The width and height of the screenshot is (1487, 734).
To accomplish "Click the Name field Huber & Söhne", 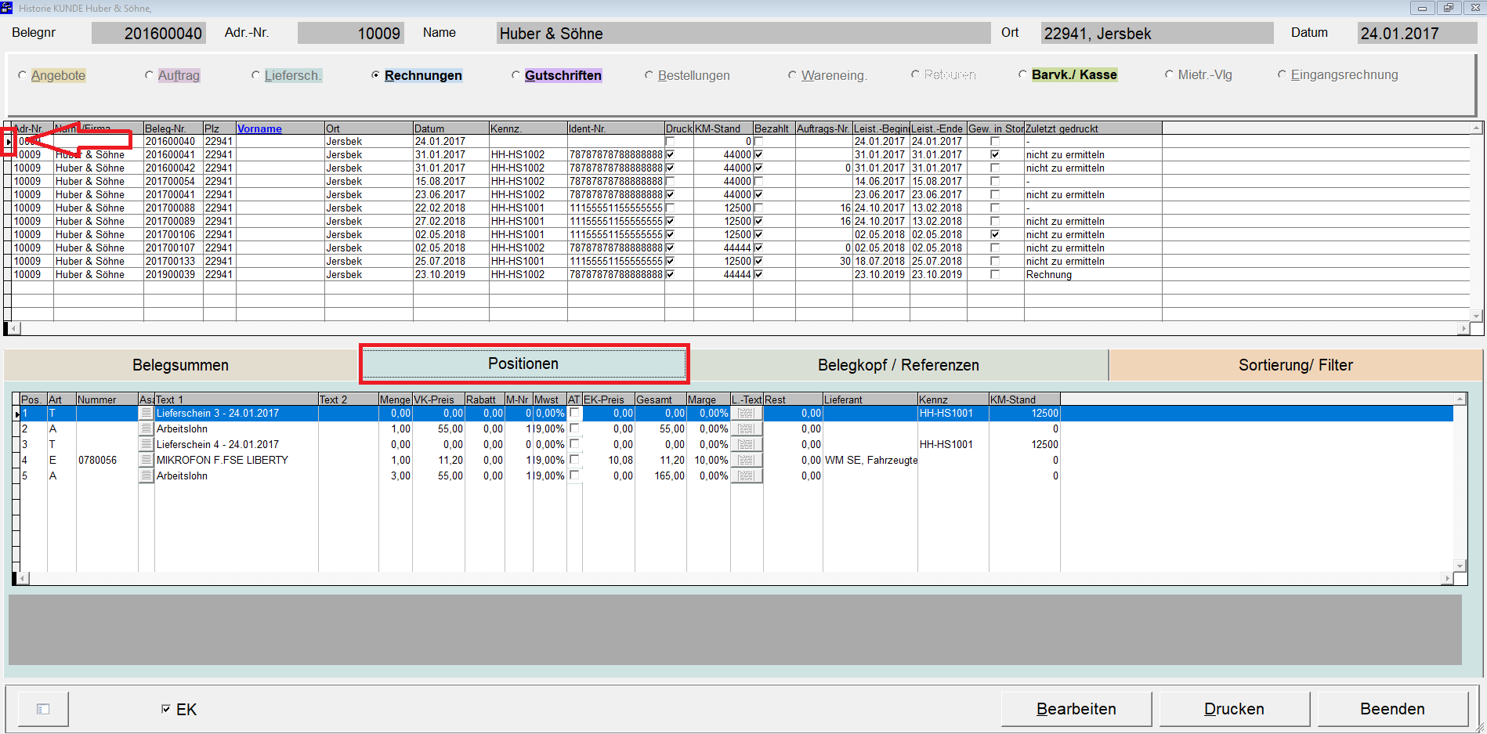I will pos(743,33).
